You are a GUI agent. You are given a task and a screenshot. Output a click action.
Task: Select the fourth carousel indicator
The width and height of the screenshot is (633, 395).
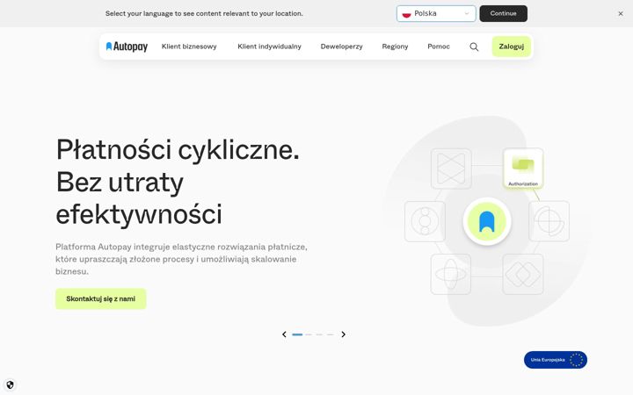(331, 334)
